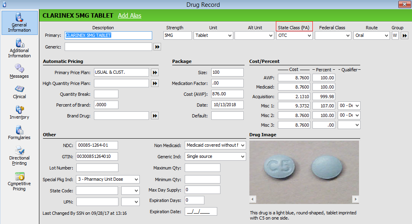Open the Misc 3 Qualifier dropdown
Image resolution: width=412 pixels, height=224 pixels.
pos(349,125)
